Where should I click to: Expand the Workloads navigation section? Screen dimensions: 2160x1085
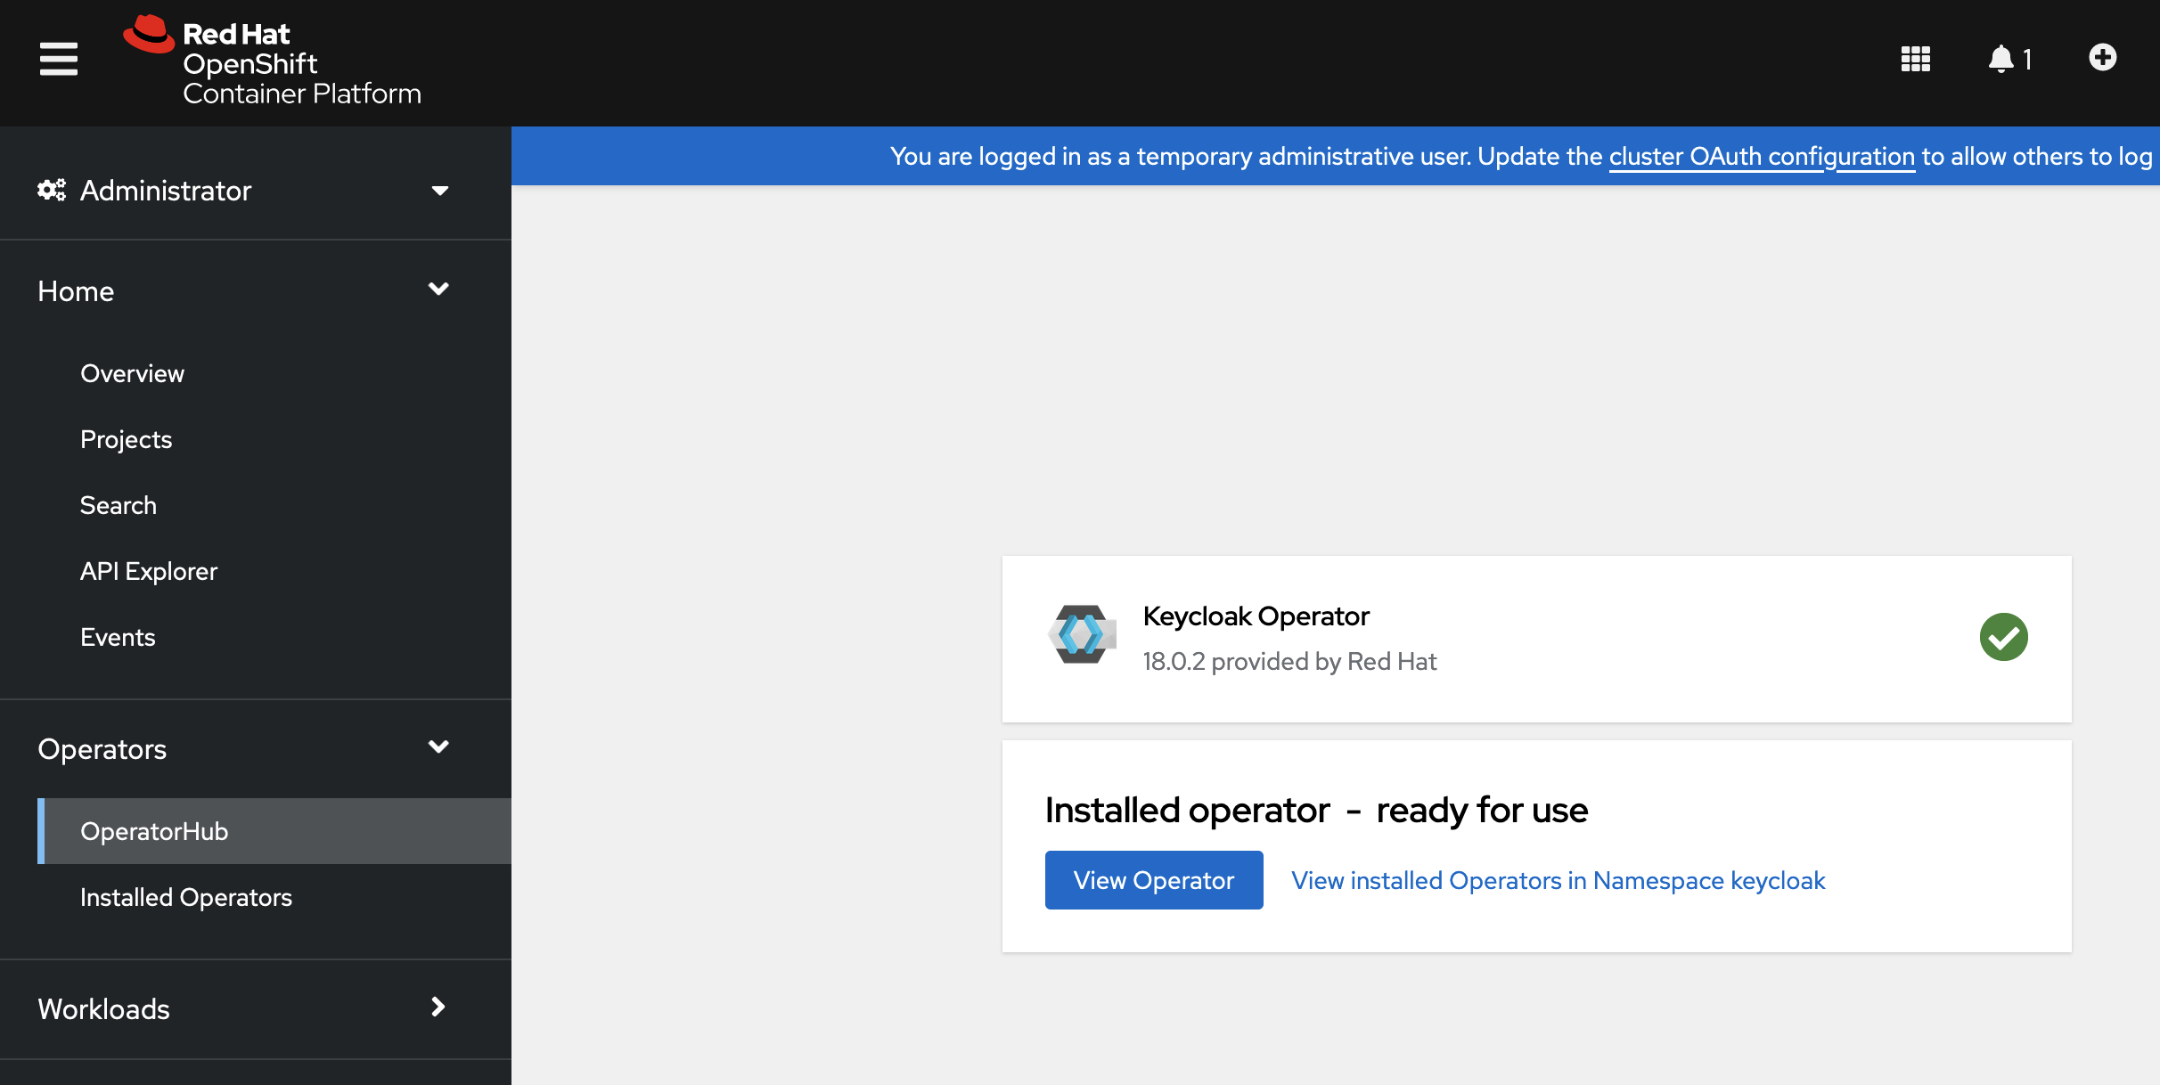click(438, 1007)
